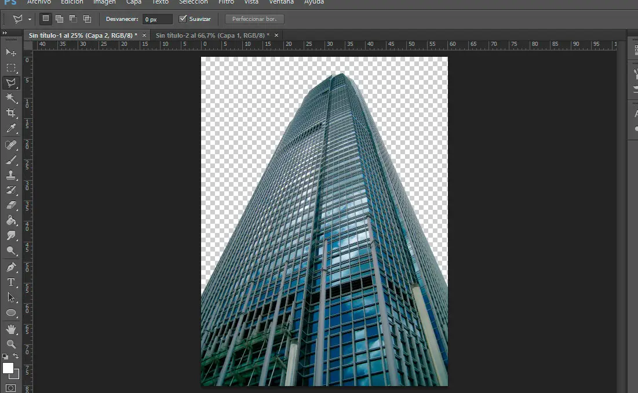Select the Eraser tool

point(11,205)
